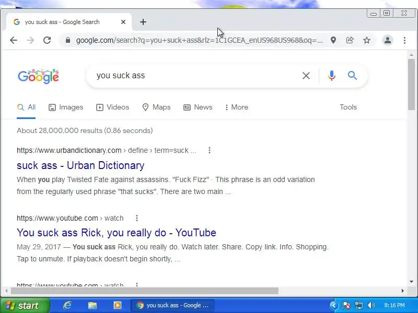Screen dimensions: 418x313
Task: Switch to the Images tab
Action: pyautogui.click(x=66, y=107)
